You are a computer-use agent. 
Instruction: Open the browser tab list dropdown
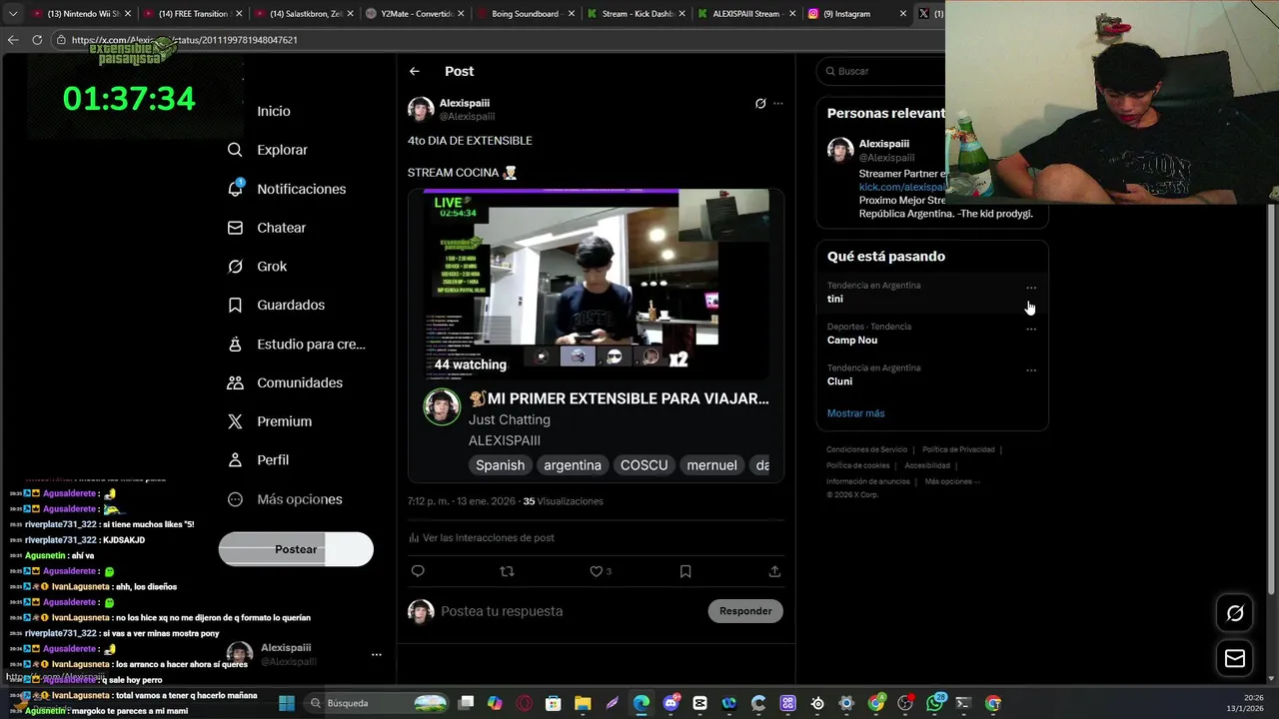click(13, 14)
